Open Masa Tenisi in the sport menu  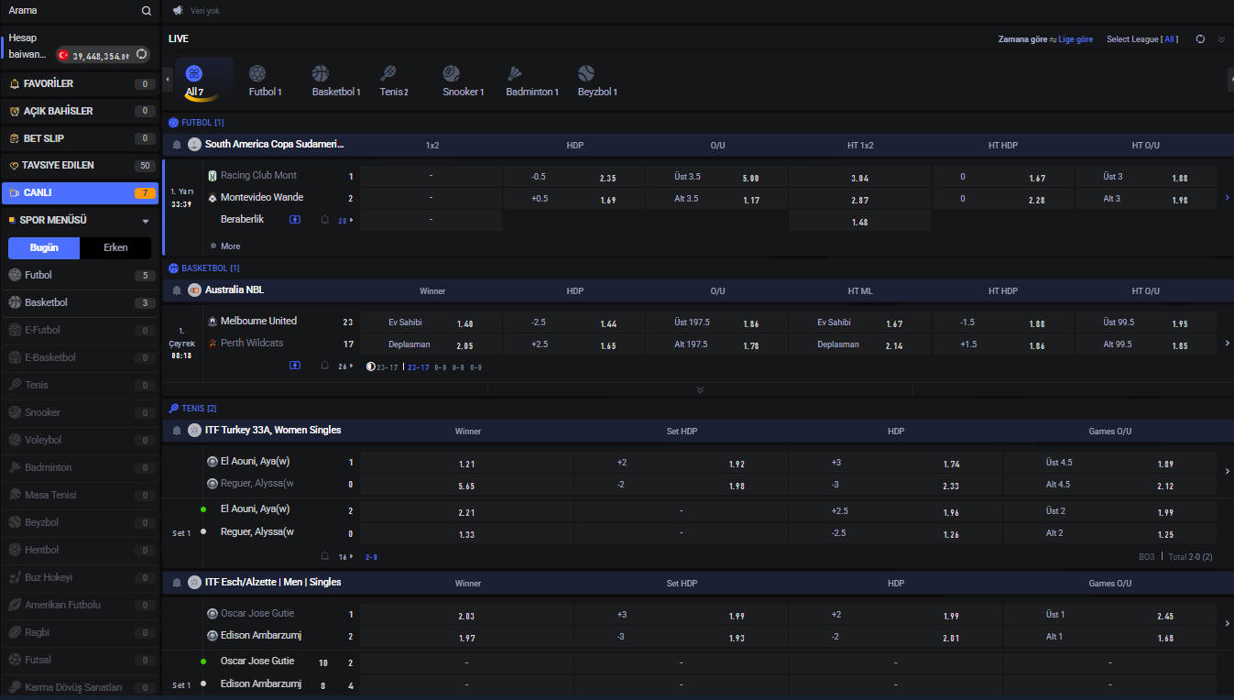tap(80, 495)
